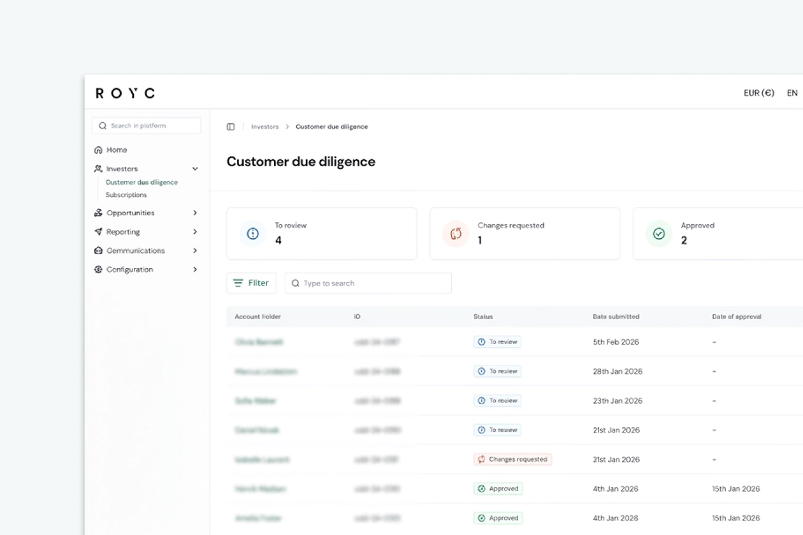This screenshot has height=535, width=803.
Task: Click the Type to search field
Action: [368, 283]
